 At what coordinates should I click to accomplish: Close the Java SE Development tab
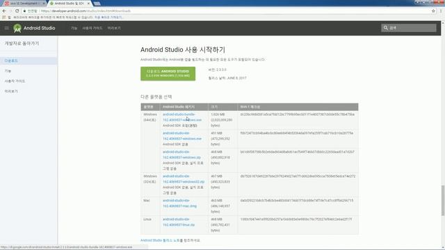click(x=44, y=3)
